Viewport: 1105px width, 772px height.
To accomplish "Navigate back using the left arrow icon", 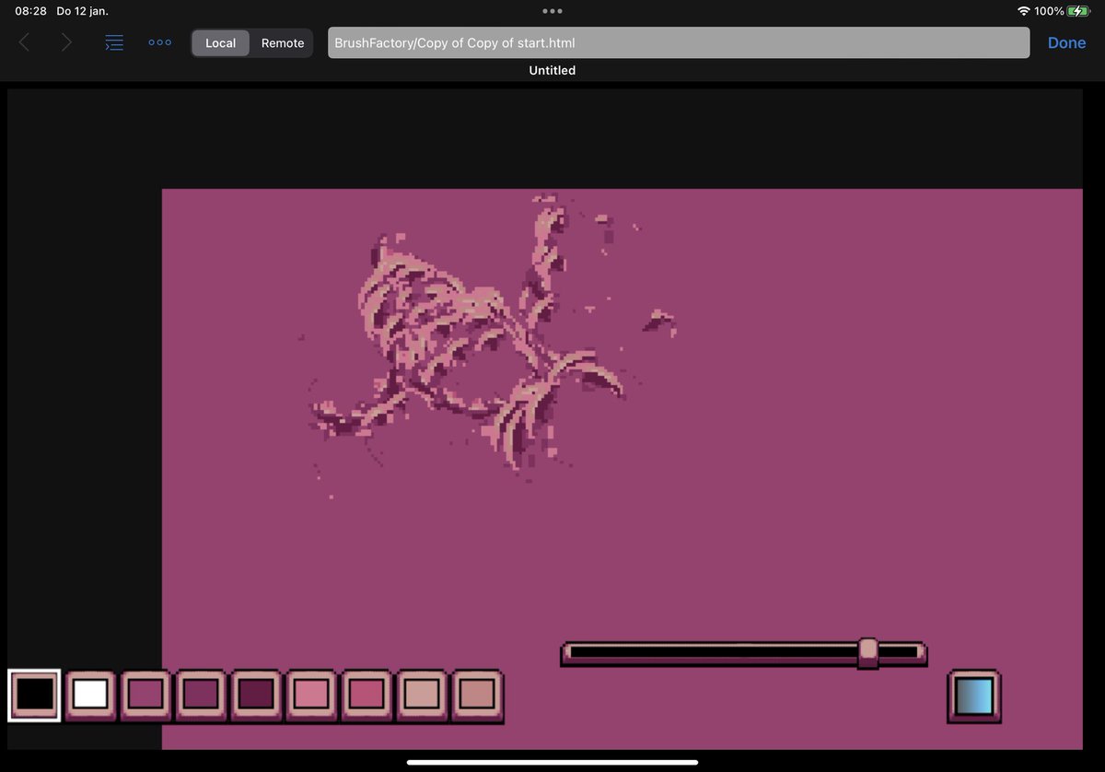I will pos(23,42).
